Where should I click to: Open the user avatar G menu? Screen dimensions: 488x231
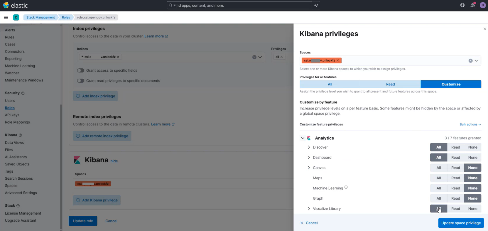coord(483,5)
